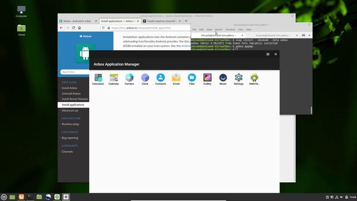Select the first terminal tab

click(x=218, y=35)
